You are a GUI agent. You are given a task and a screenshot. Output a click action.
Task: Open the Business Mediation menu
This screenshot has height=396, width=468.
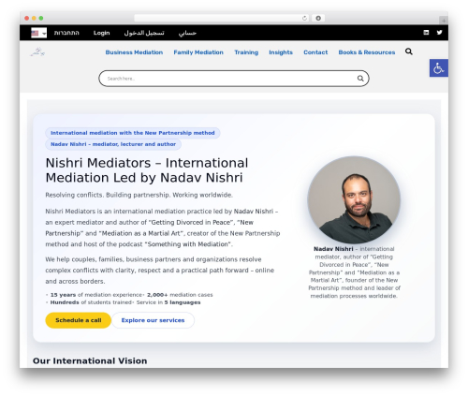[134, 52]
